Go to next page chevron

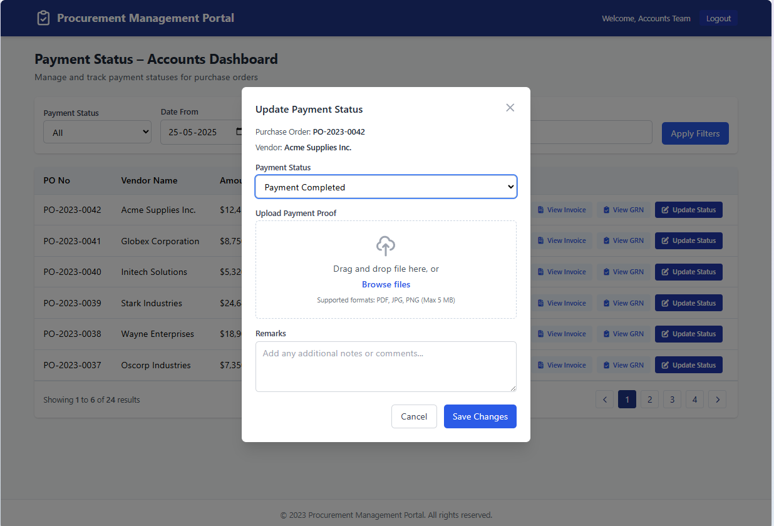click(718, 399)
